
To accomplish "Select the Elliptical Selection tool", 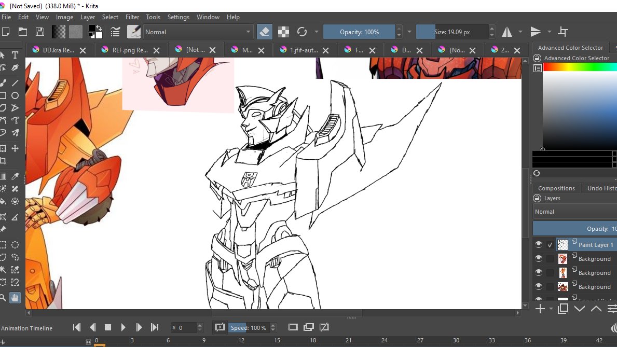I will click(15, 245).
